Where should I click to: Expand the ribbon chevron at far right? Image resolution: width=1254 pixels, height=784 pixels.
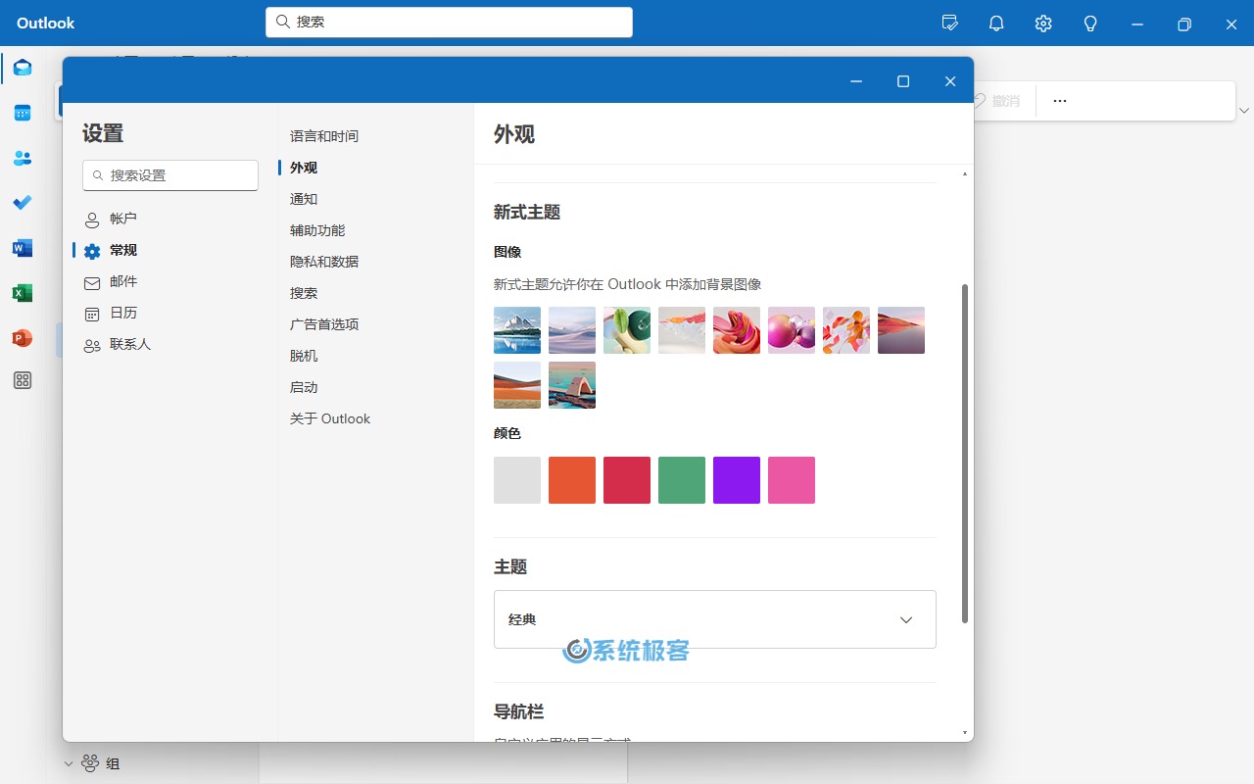[x=1244, y=110]
